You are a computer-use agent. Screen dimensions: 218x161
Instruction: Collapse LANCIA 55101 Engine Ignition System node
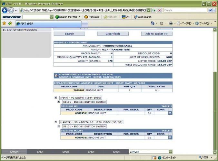coord(59,126)
